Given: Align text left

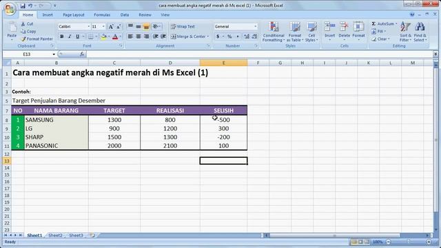Looking at the screenshot, I should (x=130, y=37).
